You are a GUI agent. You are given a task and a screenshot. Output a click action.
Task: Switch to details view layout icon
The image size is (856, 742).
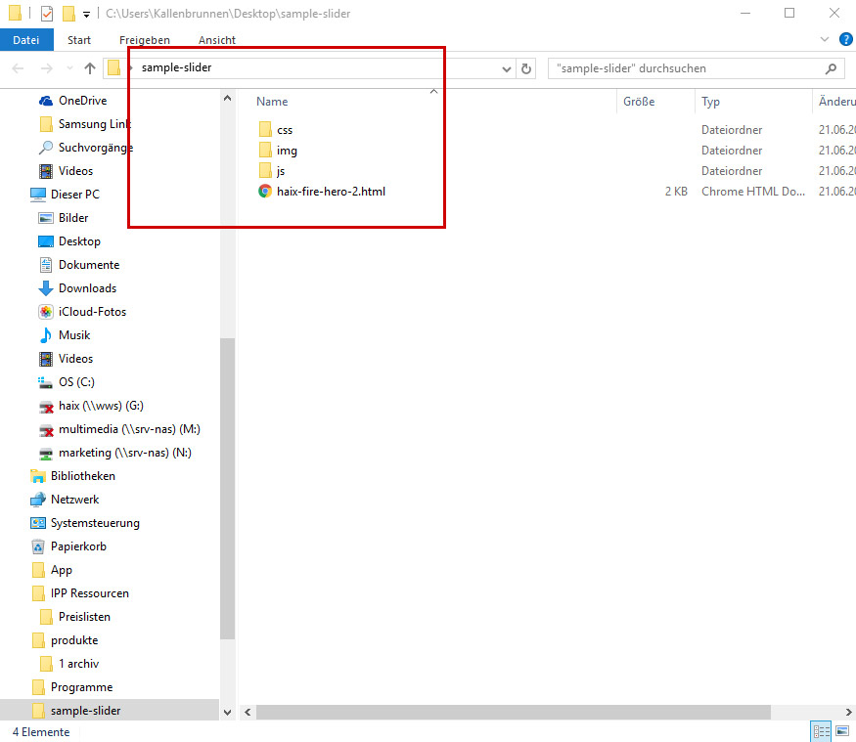[821, 731]
